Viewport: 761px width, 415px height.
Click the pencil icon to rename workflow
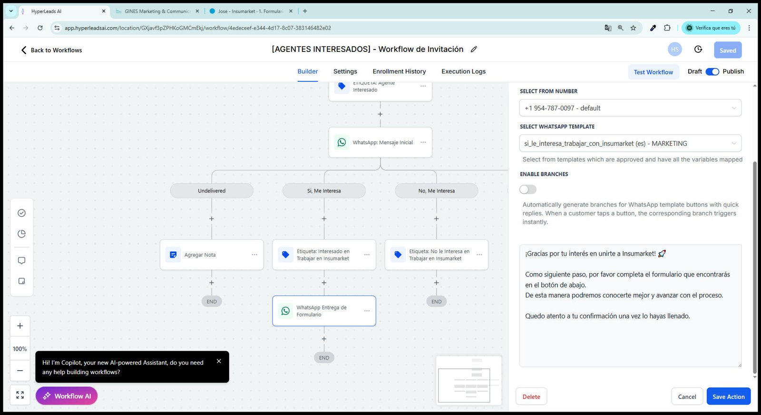pos(474,49)
